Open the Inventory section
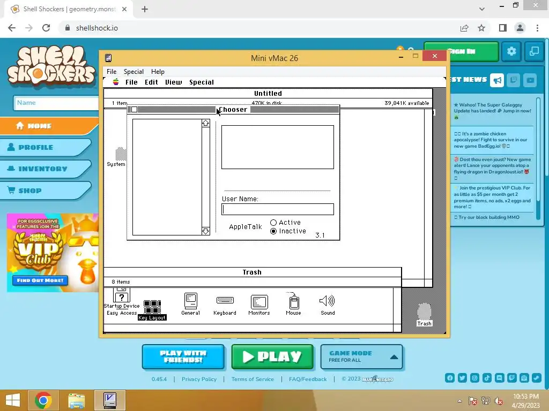This screenshot has height=411, width=549. (46, 169)
